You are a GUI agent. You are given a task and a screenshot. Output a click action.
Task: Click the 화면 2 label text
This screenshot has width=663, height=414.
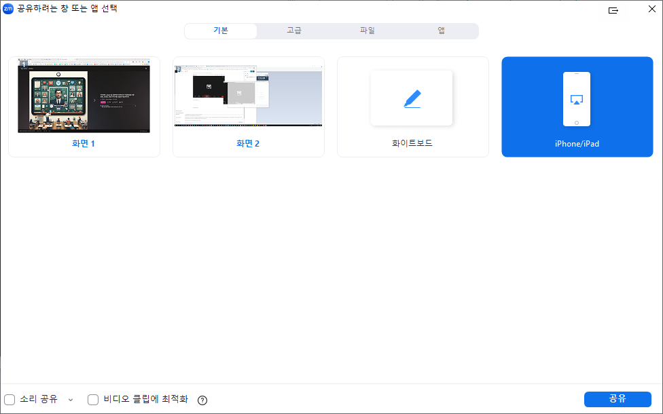pos(248,144)
